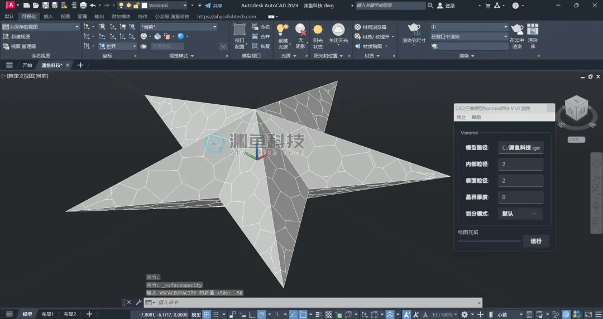The image size is (603, 319).
Task: Click the 内部粒径 input field
Action: click(520, 164)
